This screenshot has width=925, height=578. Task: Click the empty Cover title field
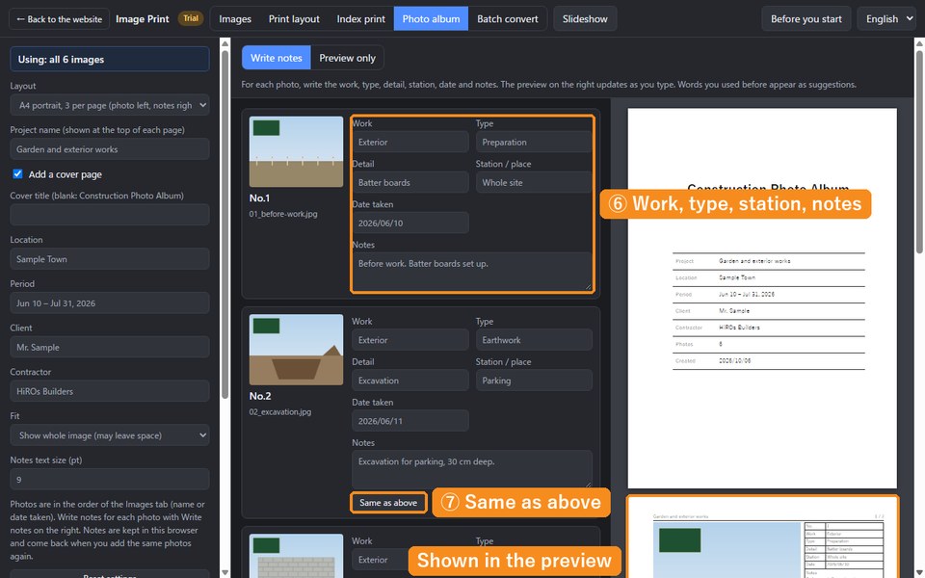110,215
